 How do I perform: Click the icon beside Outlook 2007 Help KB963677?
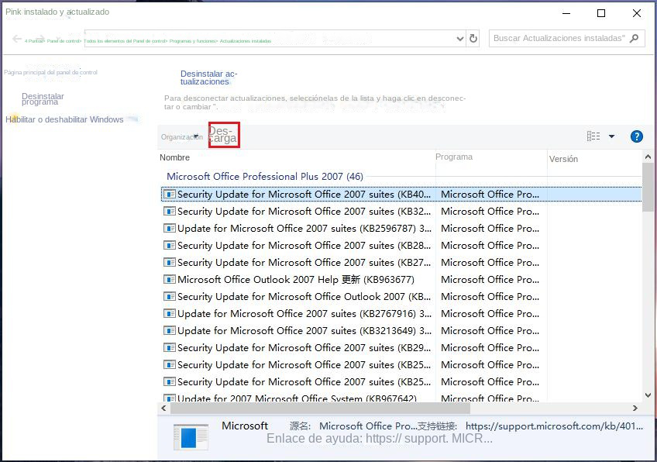click(x=169, y=279)
